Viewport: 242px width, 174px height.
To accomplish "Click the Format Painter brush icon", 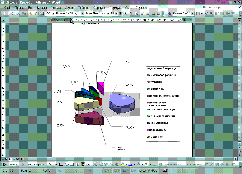I will (x=35, y=13).
